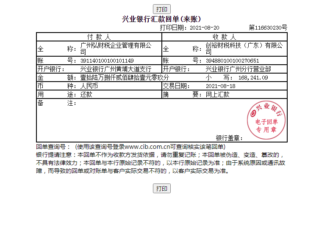The image size is (319, 230).
Task: Click the 银行提请注意 notice paragraph
Action: [161, 163]
